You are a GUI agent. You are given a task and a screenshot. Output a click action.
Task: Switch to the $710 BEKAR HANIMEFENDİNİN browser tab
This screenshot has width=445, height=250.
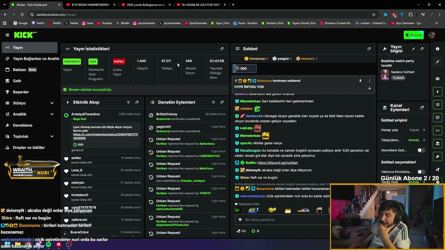point(90,5)
